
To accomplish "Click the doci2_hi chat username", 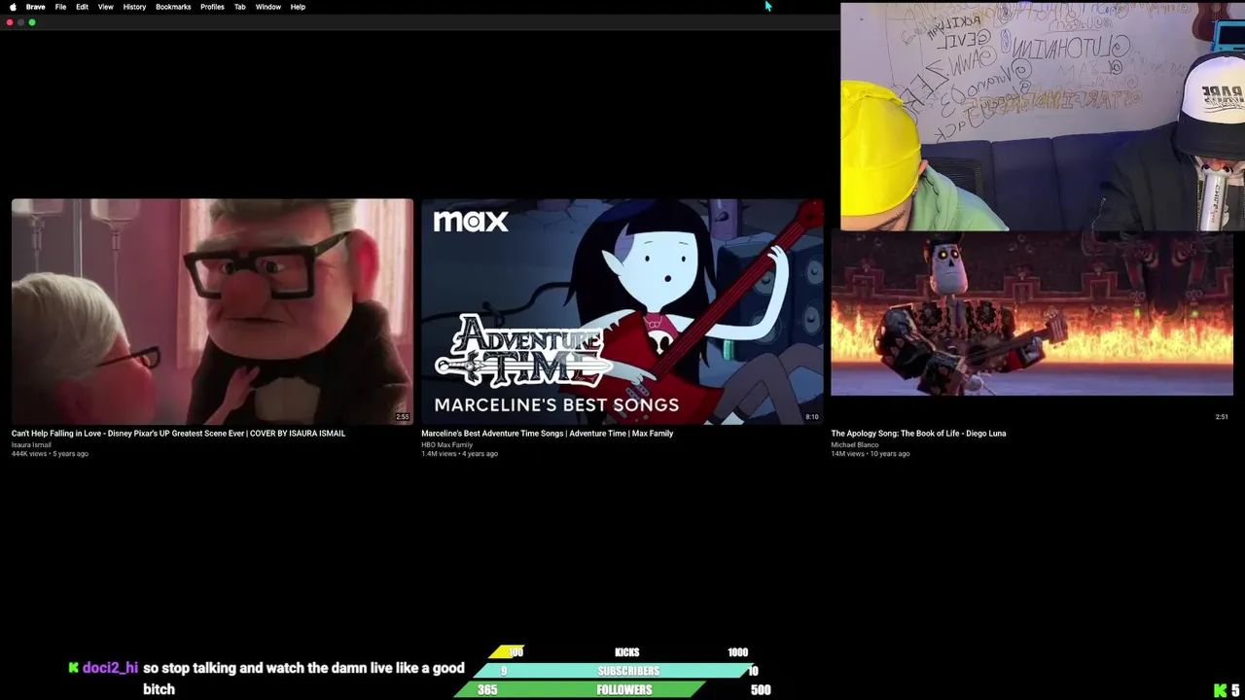I will (x=110, y=668).
